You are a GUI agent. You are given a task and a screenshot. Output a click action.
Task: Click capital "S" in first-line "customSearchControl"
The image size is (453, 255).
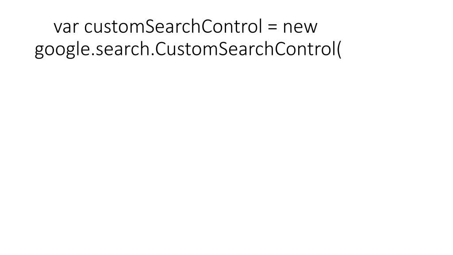pos(149,27)
